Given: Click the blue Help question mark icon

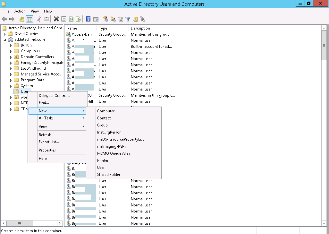Looking at the screenshot, I should click(88, 19).
